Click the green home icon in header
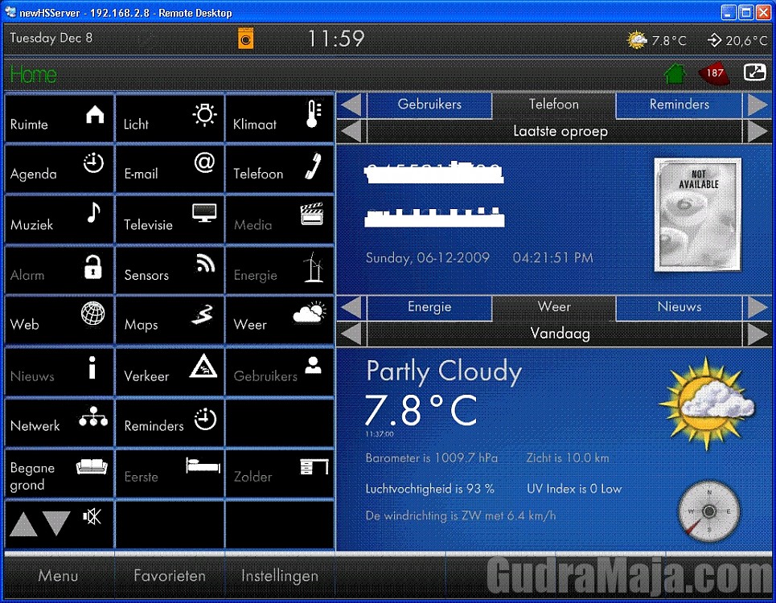The height and width of the screenshot is (603, 776). 675,73
